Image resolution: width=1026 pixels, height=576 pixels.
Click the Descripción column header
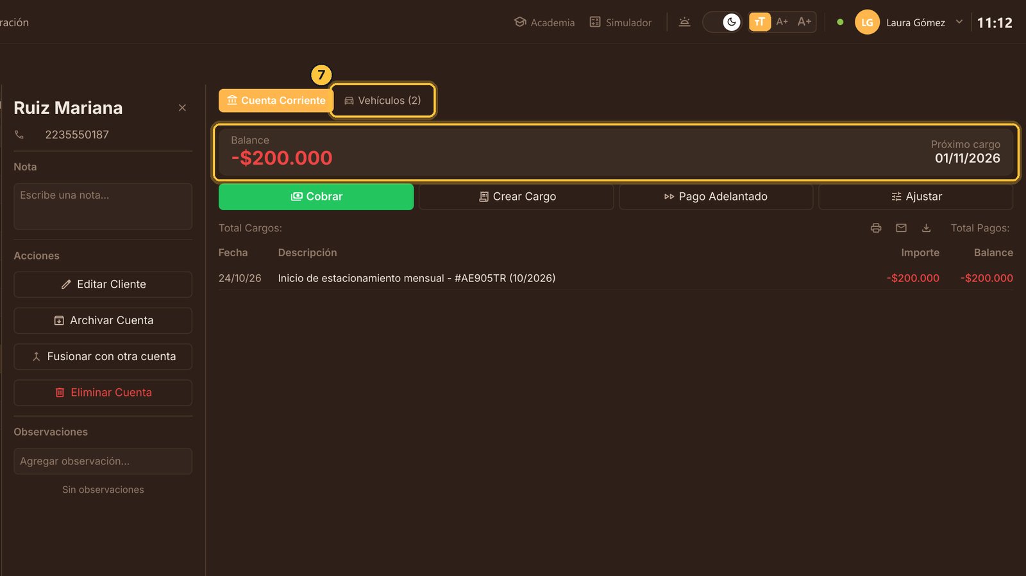307,252
